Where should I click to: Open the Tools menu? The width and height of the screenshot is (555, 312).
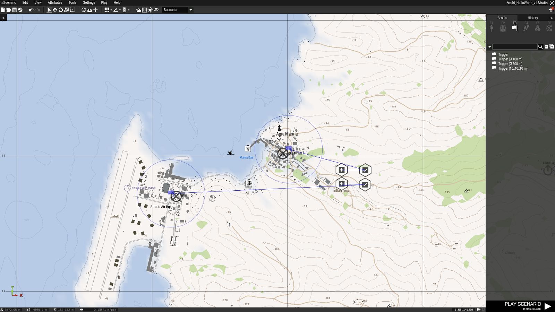[72, 2]
